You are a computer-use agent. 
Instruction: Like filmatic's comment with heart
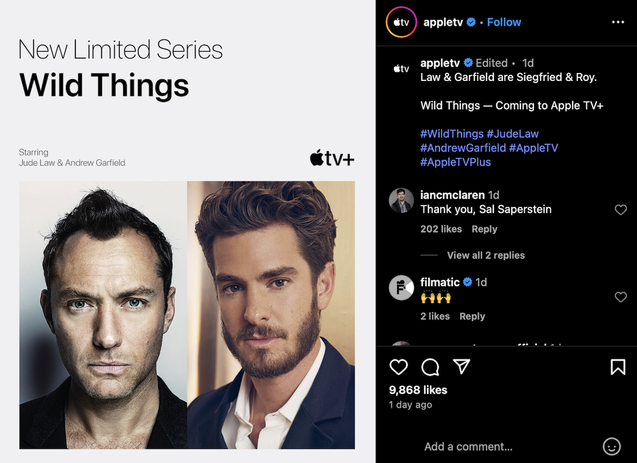[621, 297]
